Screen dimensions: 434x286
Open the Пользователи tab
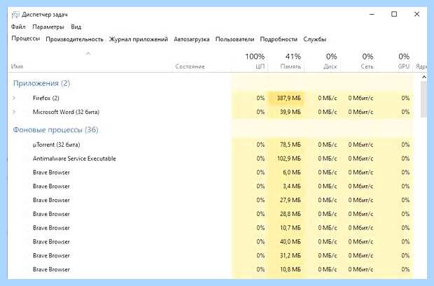tap(234, 39)
